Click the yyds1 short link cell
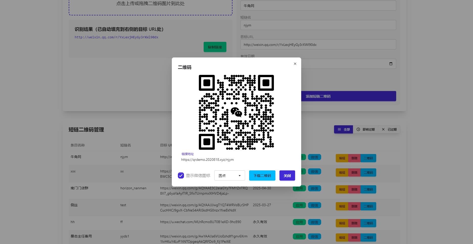The height and width of the screenshot is (244, 473). click(125, 236)
